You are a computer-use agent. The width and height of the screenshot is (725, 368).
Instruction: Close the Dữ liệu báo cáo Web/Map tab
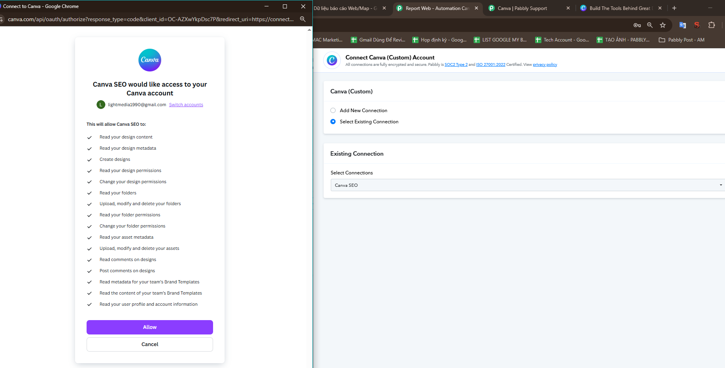(384, 8)
